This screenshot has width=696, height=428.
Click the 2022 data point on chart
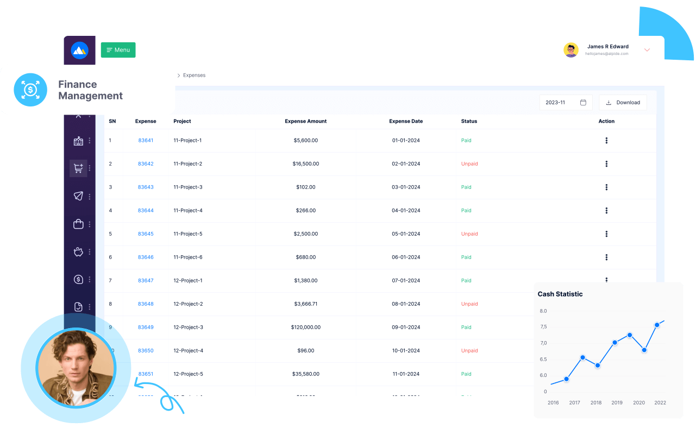[657, 325]
